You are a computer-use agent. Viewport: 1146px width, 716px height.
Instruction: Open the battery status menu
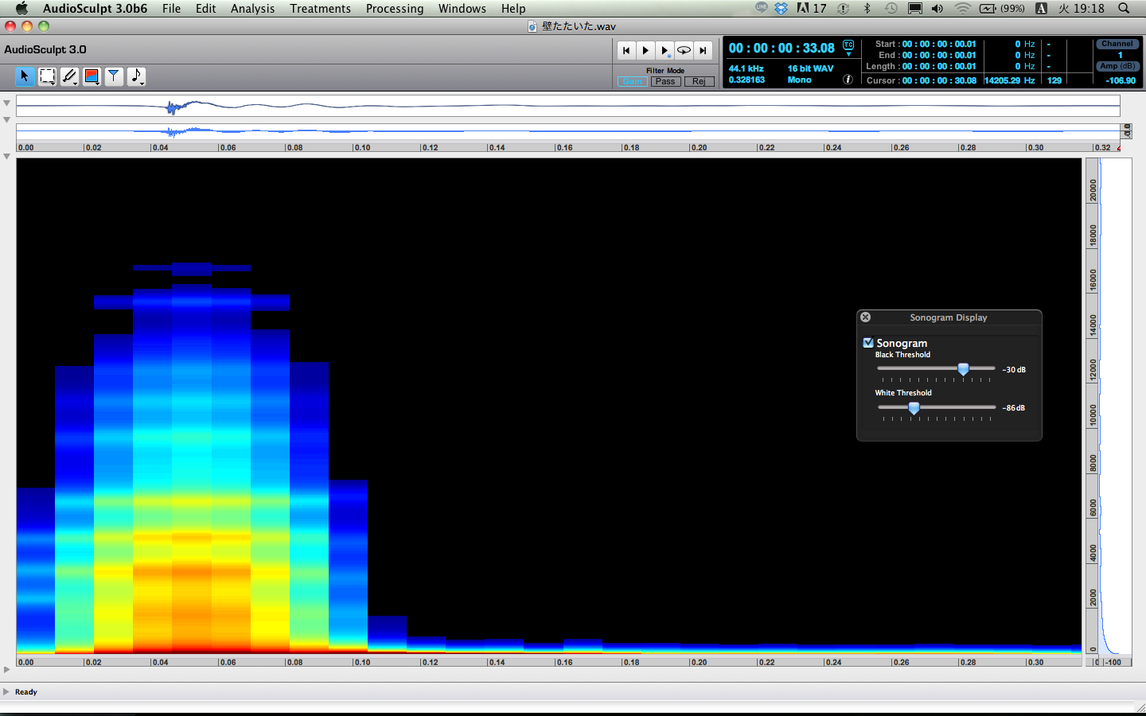(x=1002, y=9)
